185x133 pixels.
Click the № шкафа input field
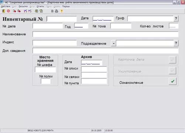[45, 70]
